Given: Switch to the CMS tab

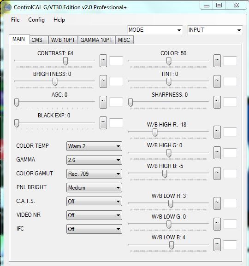Looking at the screenshot, I should pos(39,40).
